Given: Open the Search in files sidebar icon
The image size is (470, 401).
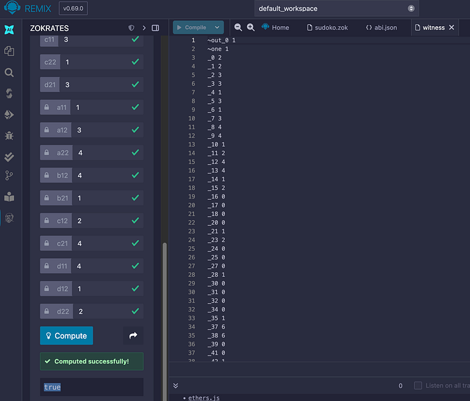Looking at the screenshot, I should (9, 72).
